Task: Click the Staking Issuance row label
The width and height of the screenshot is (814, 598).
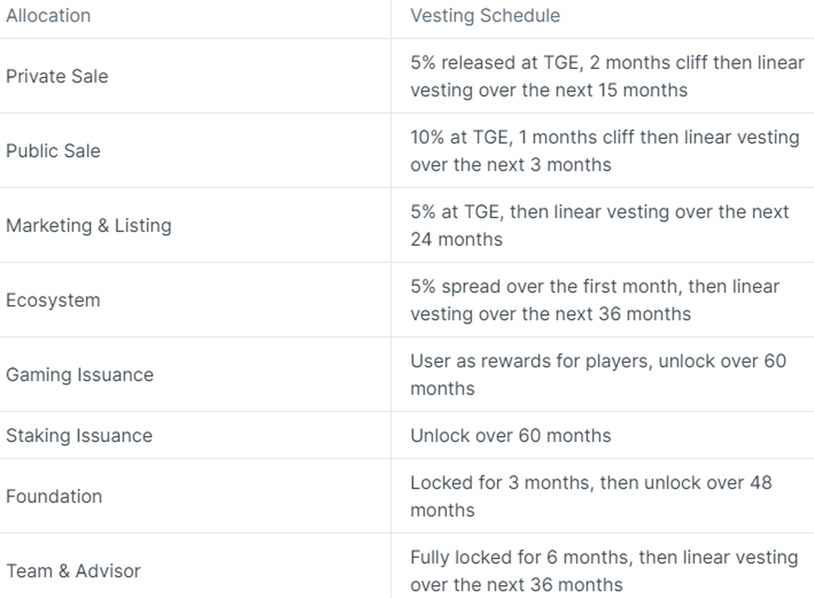Action: point(79,435)
